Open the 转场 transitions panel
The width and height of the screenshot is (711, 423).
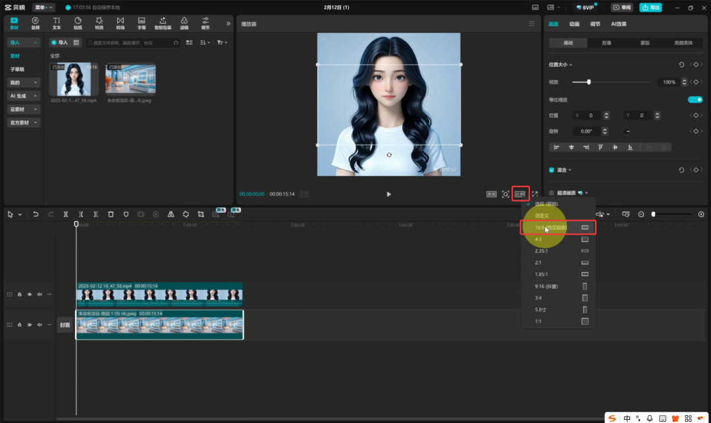click(x=120, y=23)
